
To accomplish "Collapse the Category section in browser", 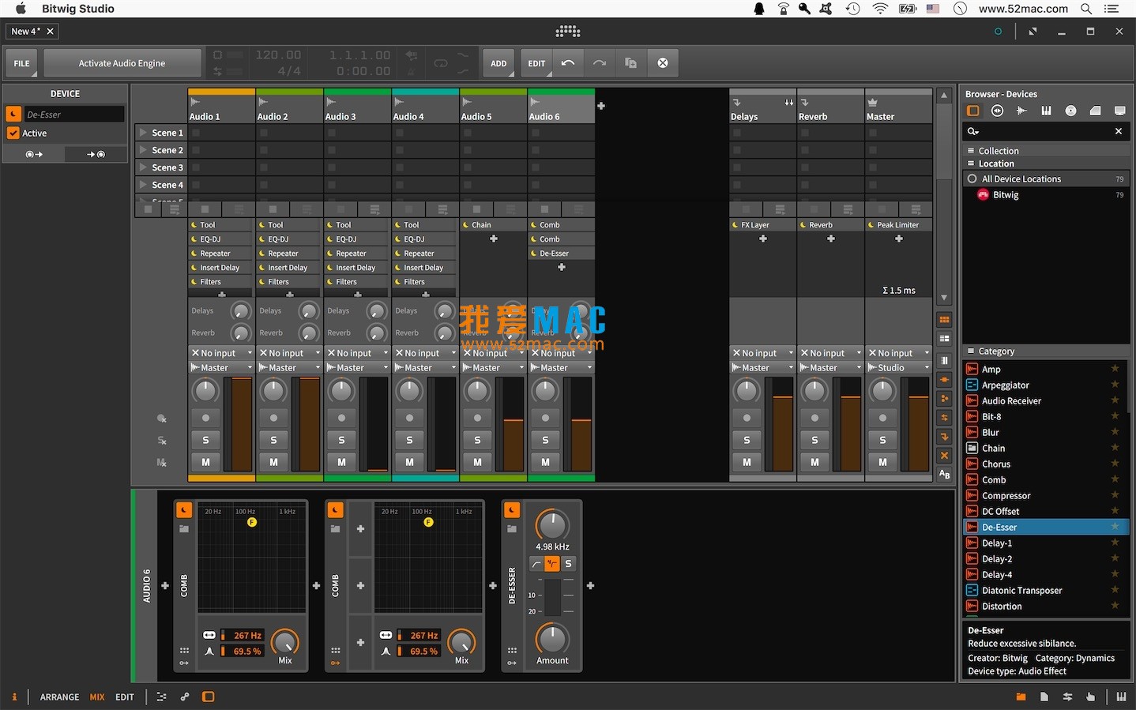I will click(971, 351).
